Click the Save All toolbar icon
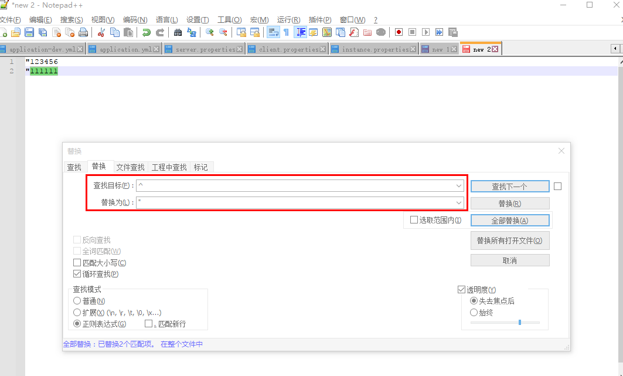Image resolution: width=623 pixels, height=376 pixels. (x=43, y=32)
